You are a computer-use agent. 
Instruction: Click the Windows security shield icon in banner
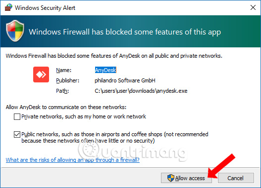[x=15, y=31]
